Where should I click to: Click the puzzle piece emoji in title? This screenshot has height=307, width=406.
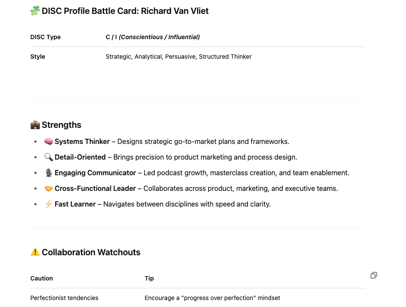pos(35,11)
